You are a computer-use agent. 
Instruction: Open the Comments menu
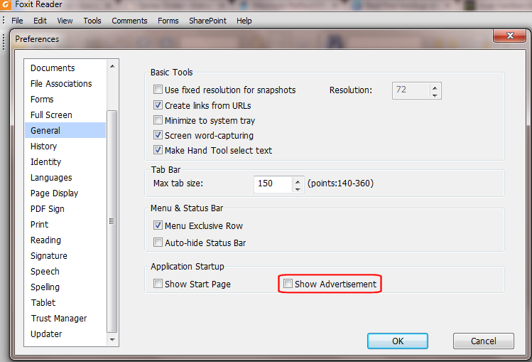129,21
